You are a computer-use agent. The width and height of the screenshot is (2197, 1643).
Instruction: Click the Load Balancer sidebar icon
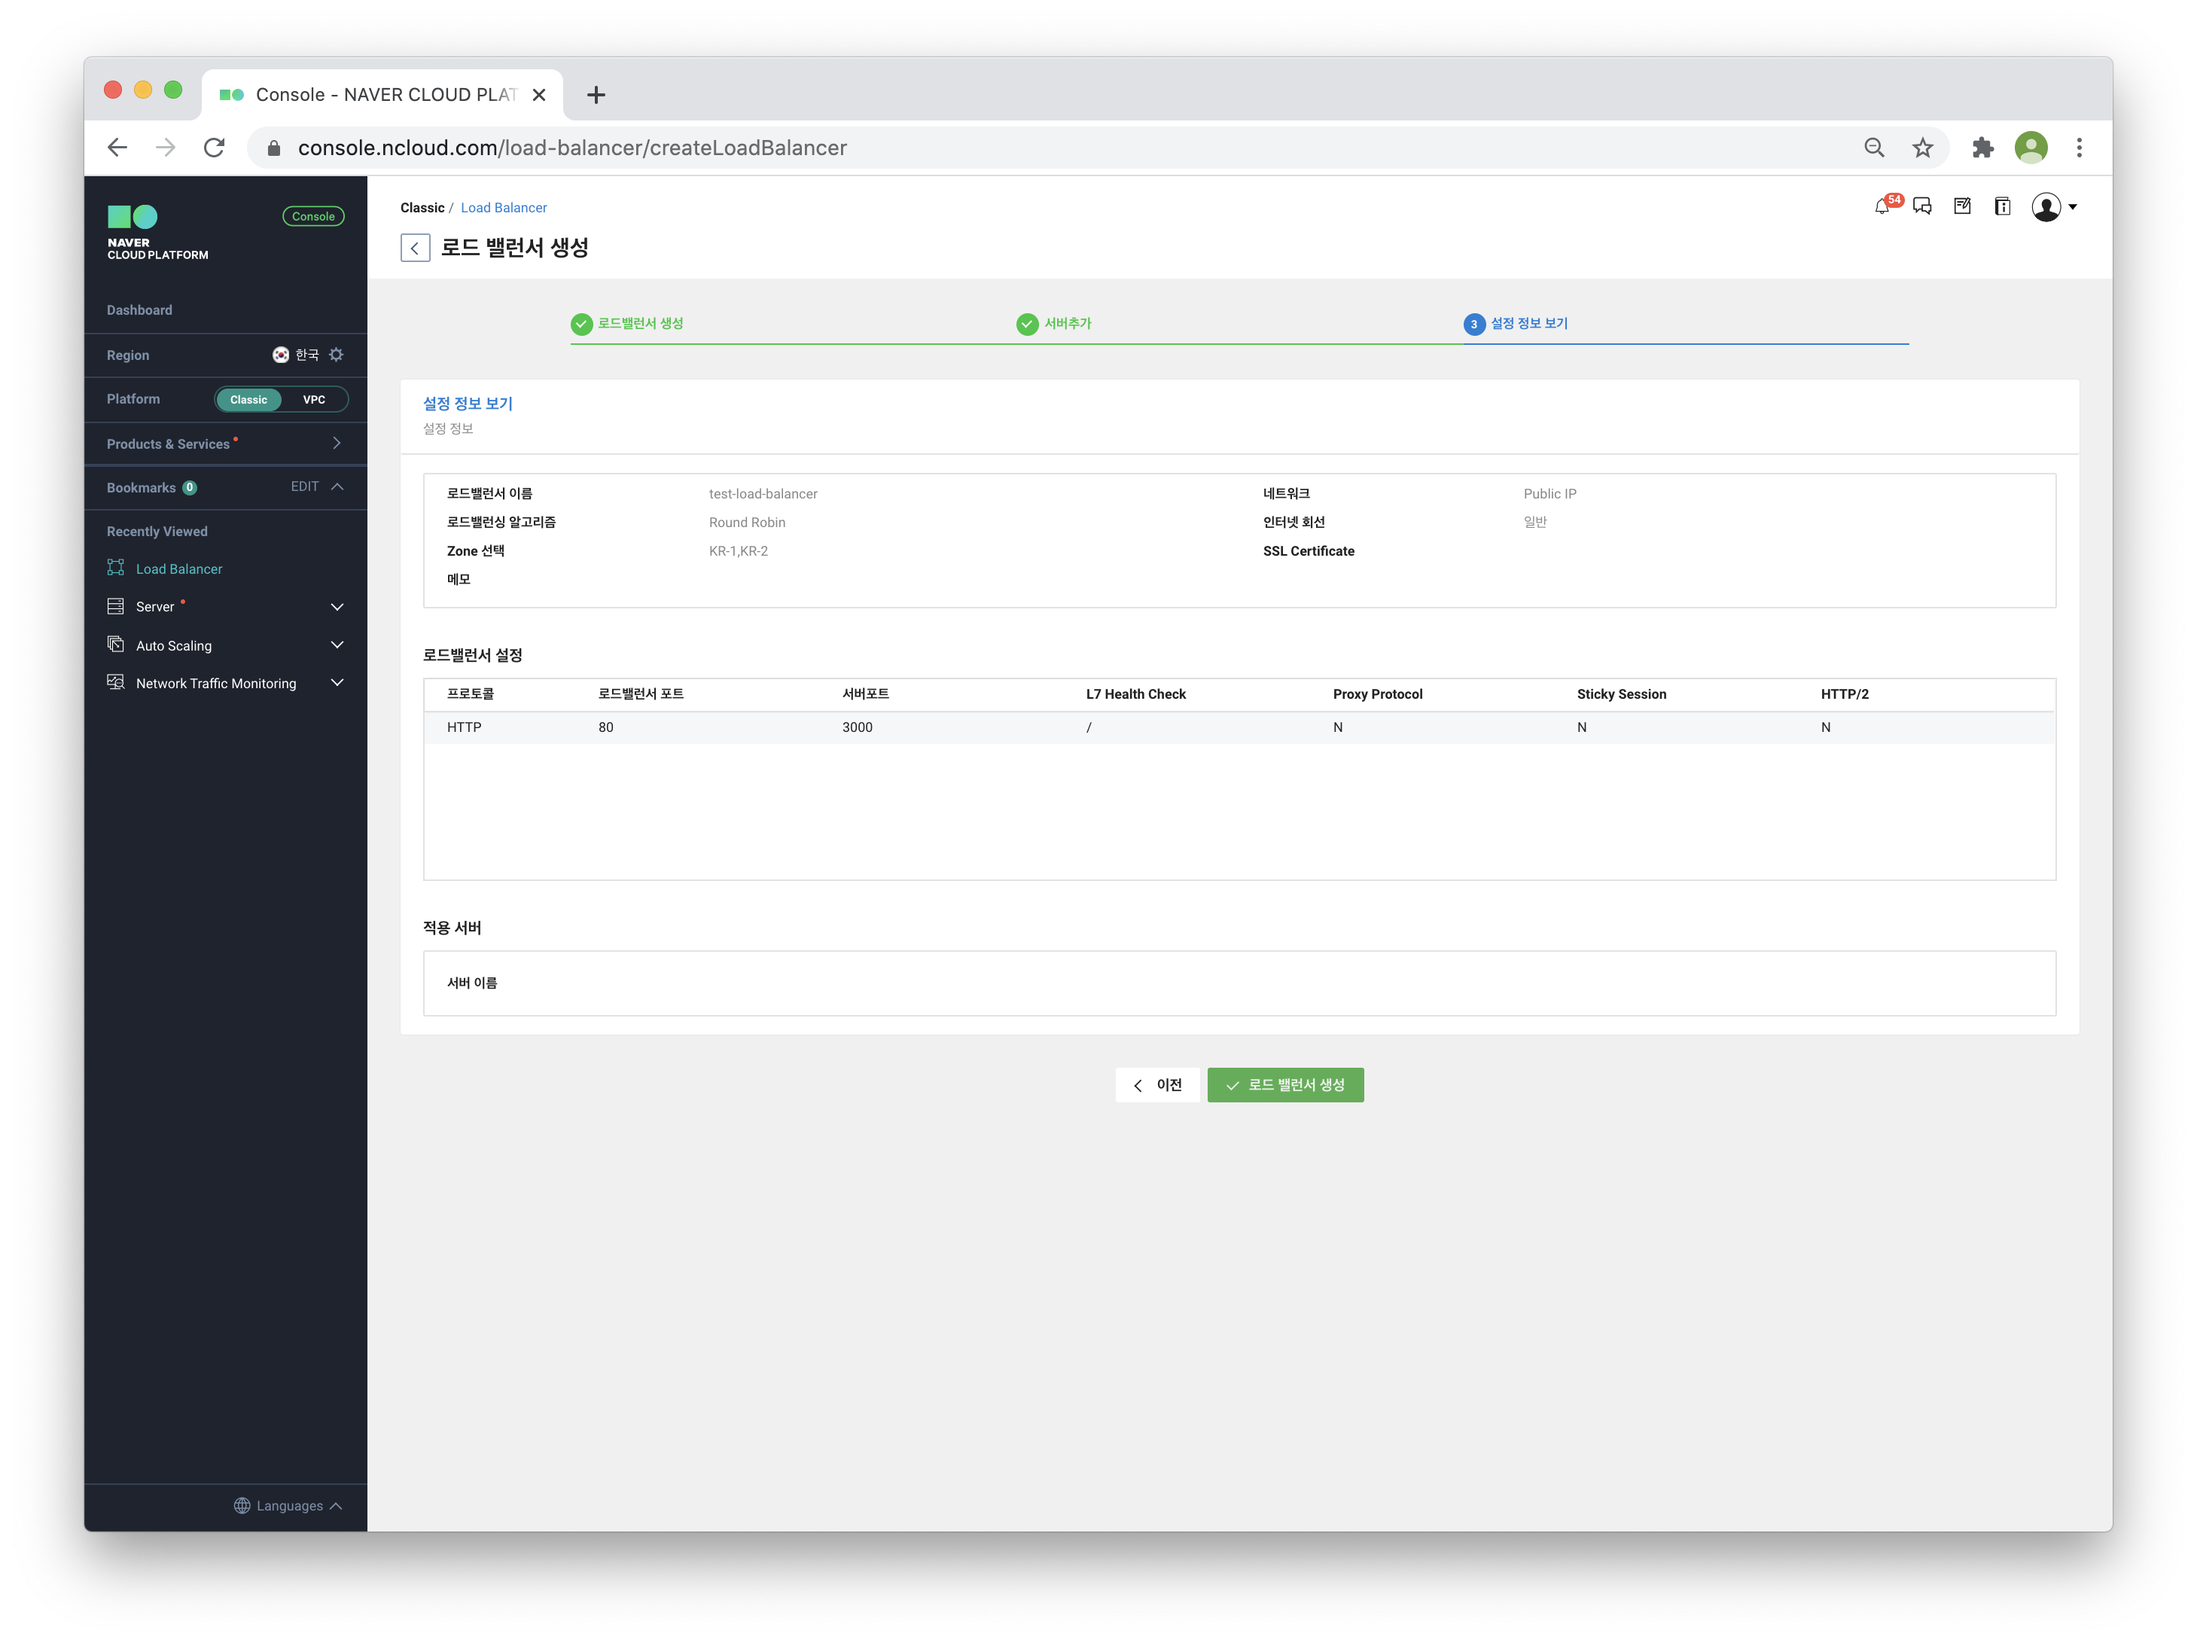point(116,568)
